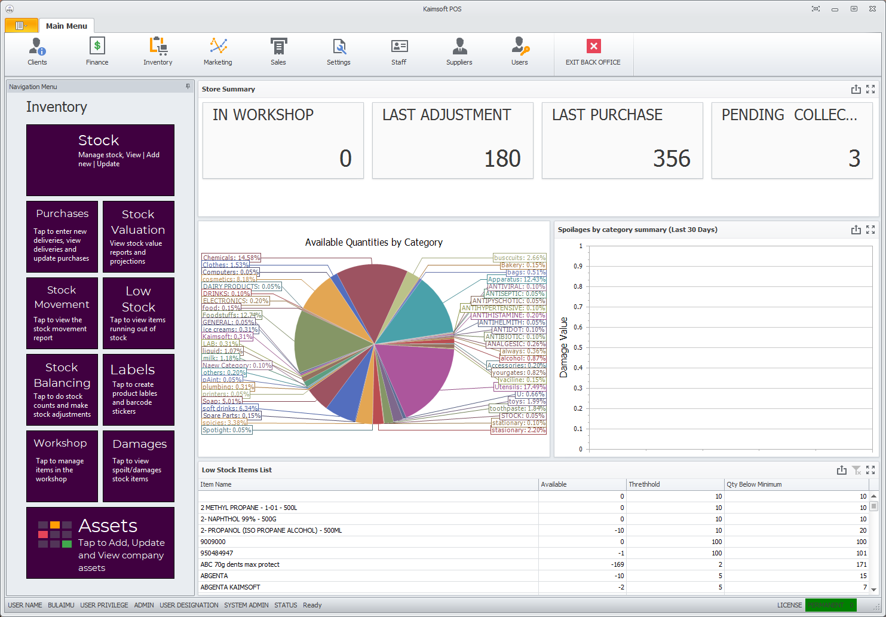Open the Workshop tile

point(62,466)
